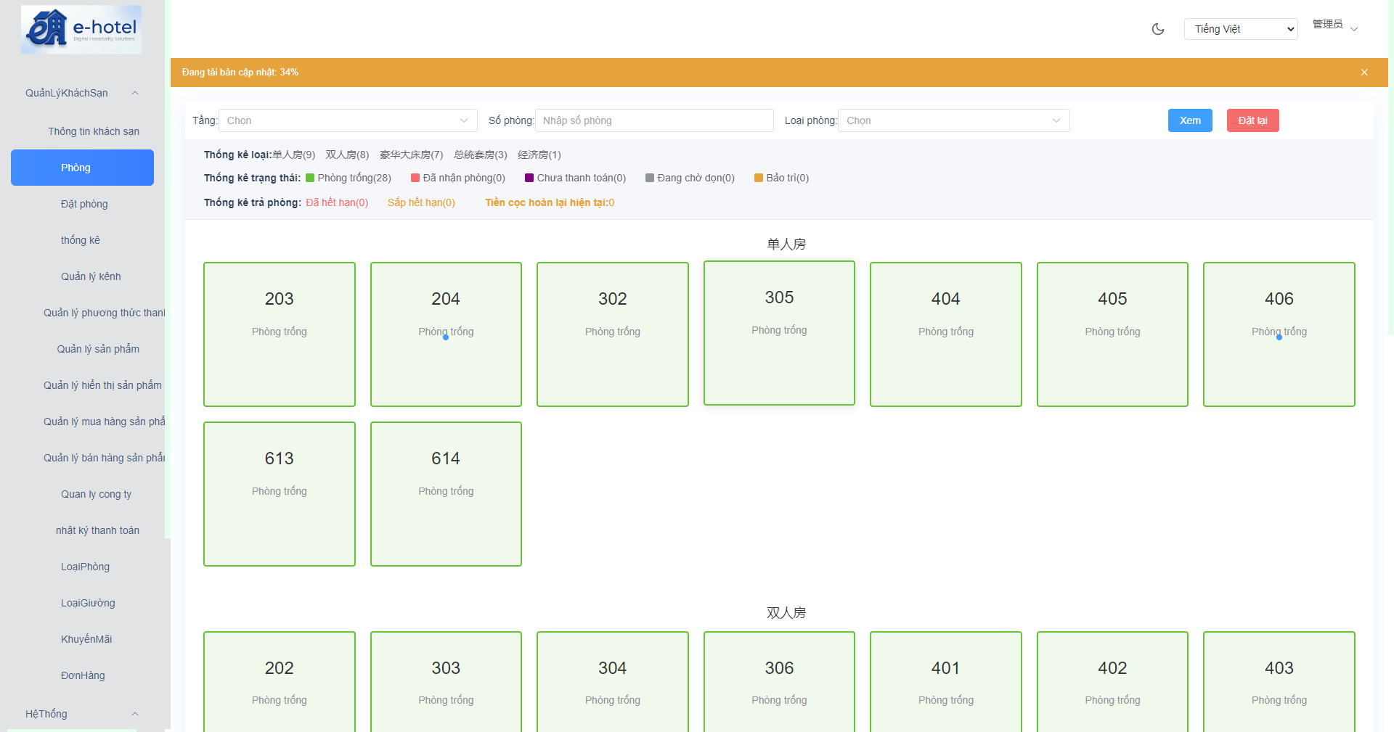Click orange Bảo trì(0) status swatch
Image resolution: width=1394 pixels, height=732 pixels.
click(759, 178)
